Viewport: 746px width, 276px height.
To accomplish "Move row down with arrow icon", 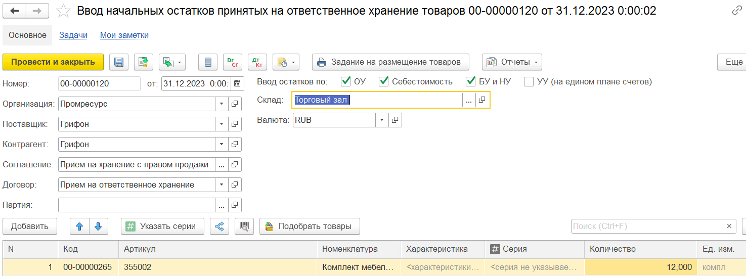I will pyautogui.click(x=99, y=226).
